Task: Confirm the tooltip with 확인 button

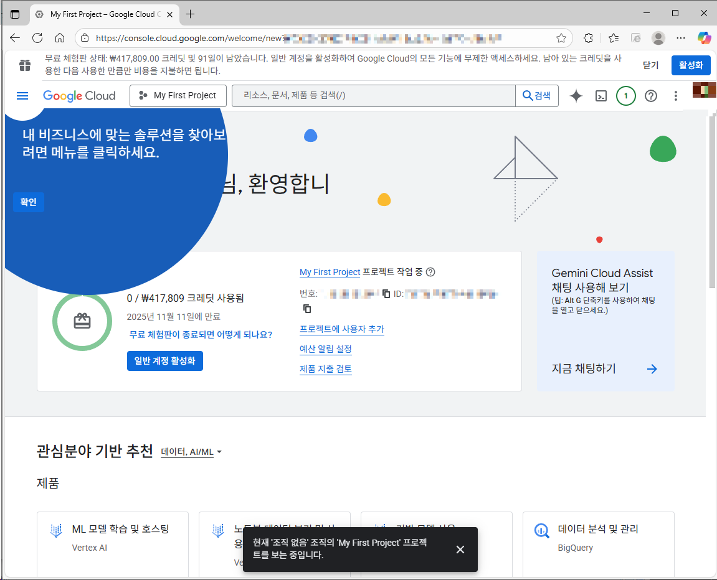Action: pyautogui.click(x=29, y=202)
